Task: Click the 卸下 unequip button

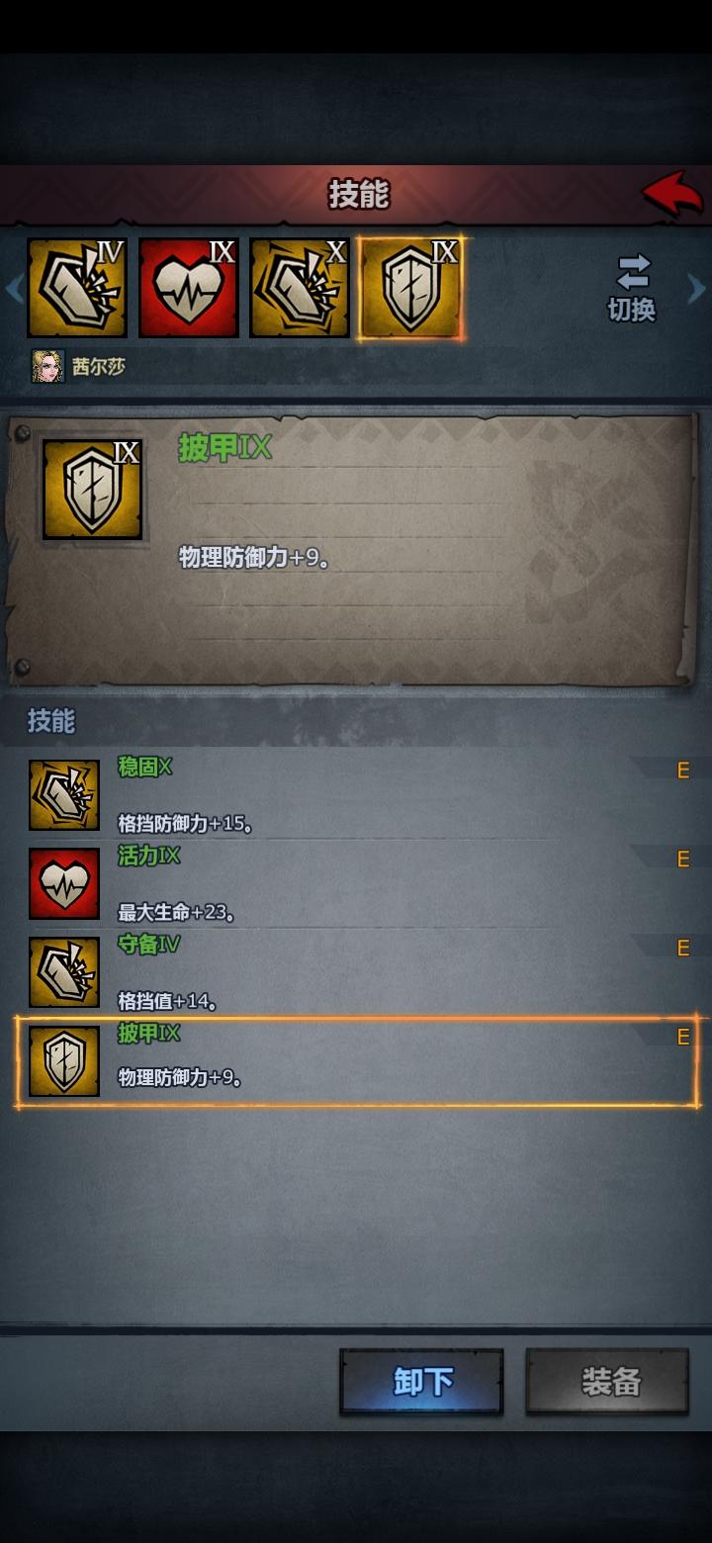Action: click(x=422, y=1382)
